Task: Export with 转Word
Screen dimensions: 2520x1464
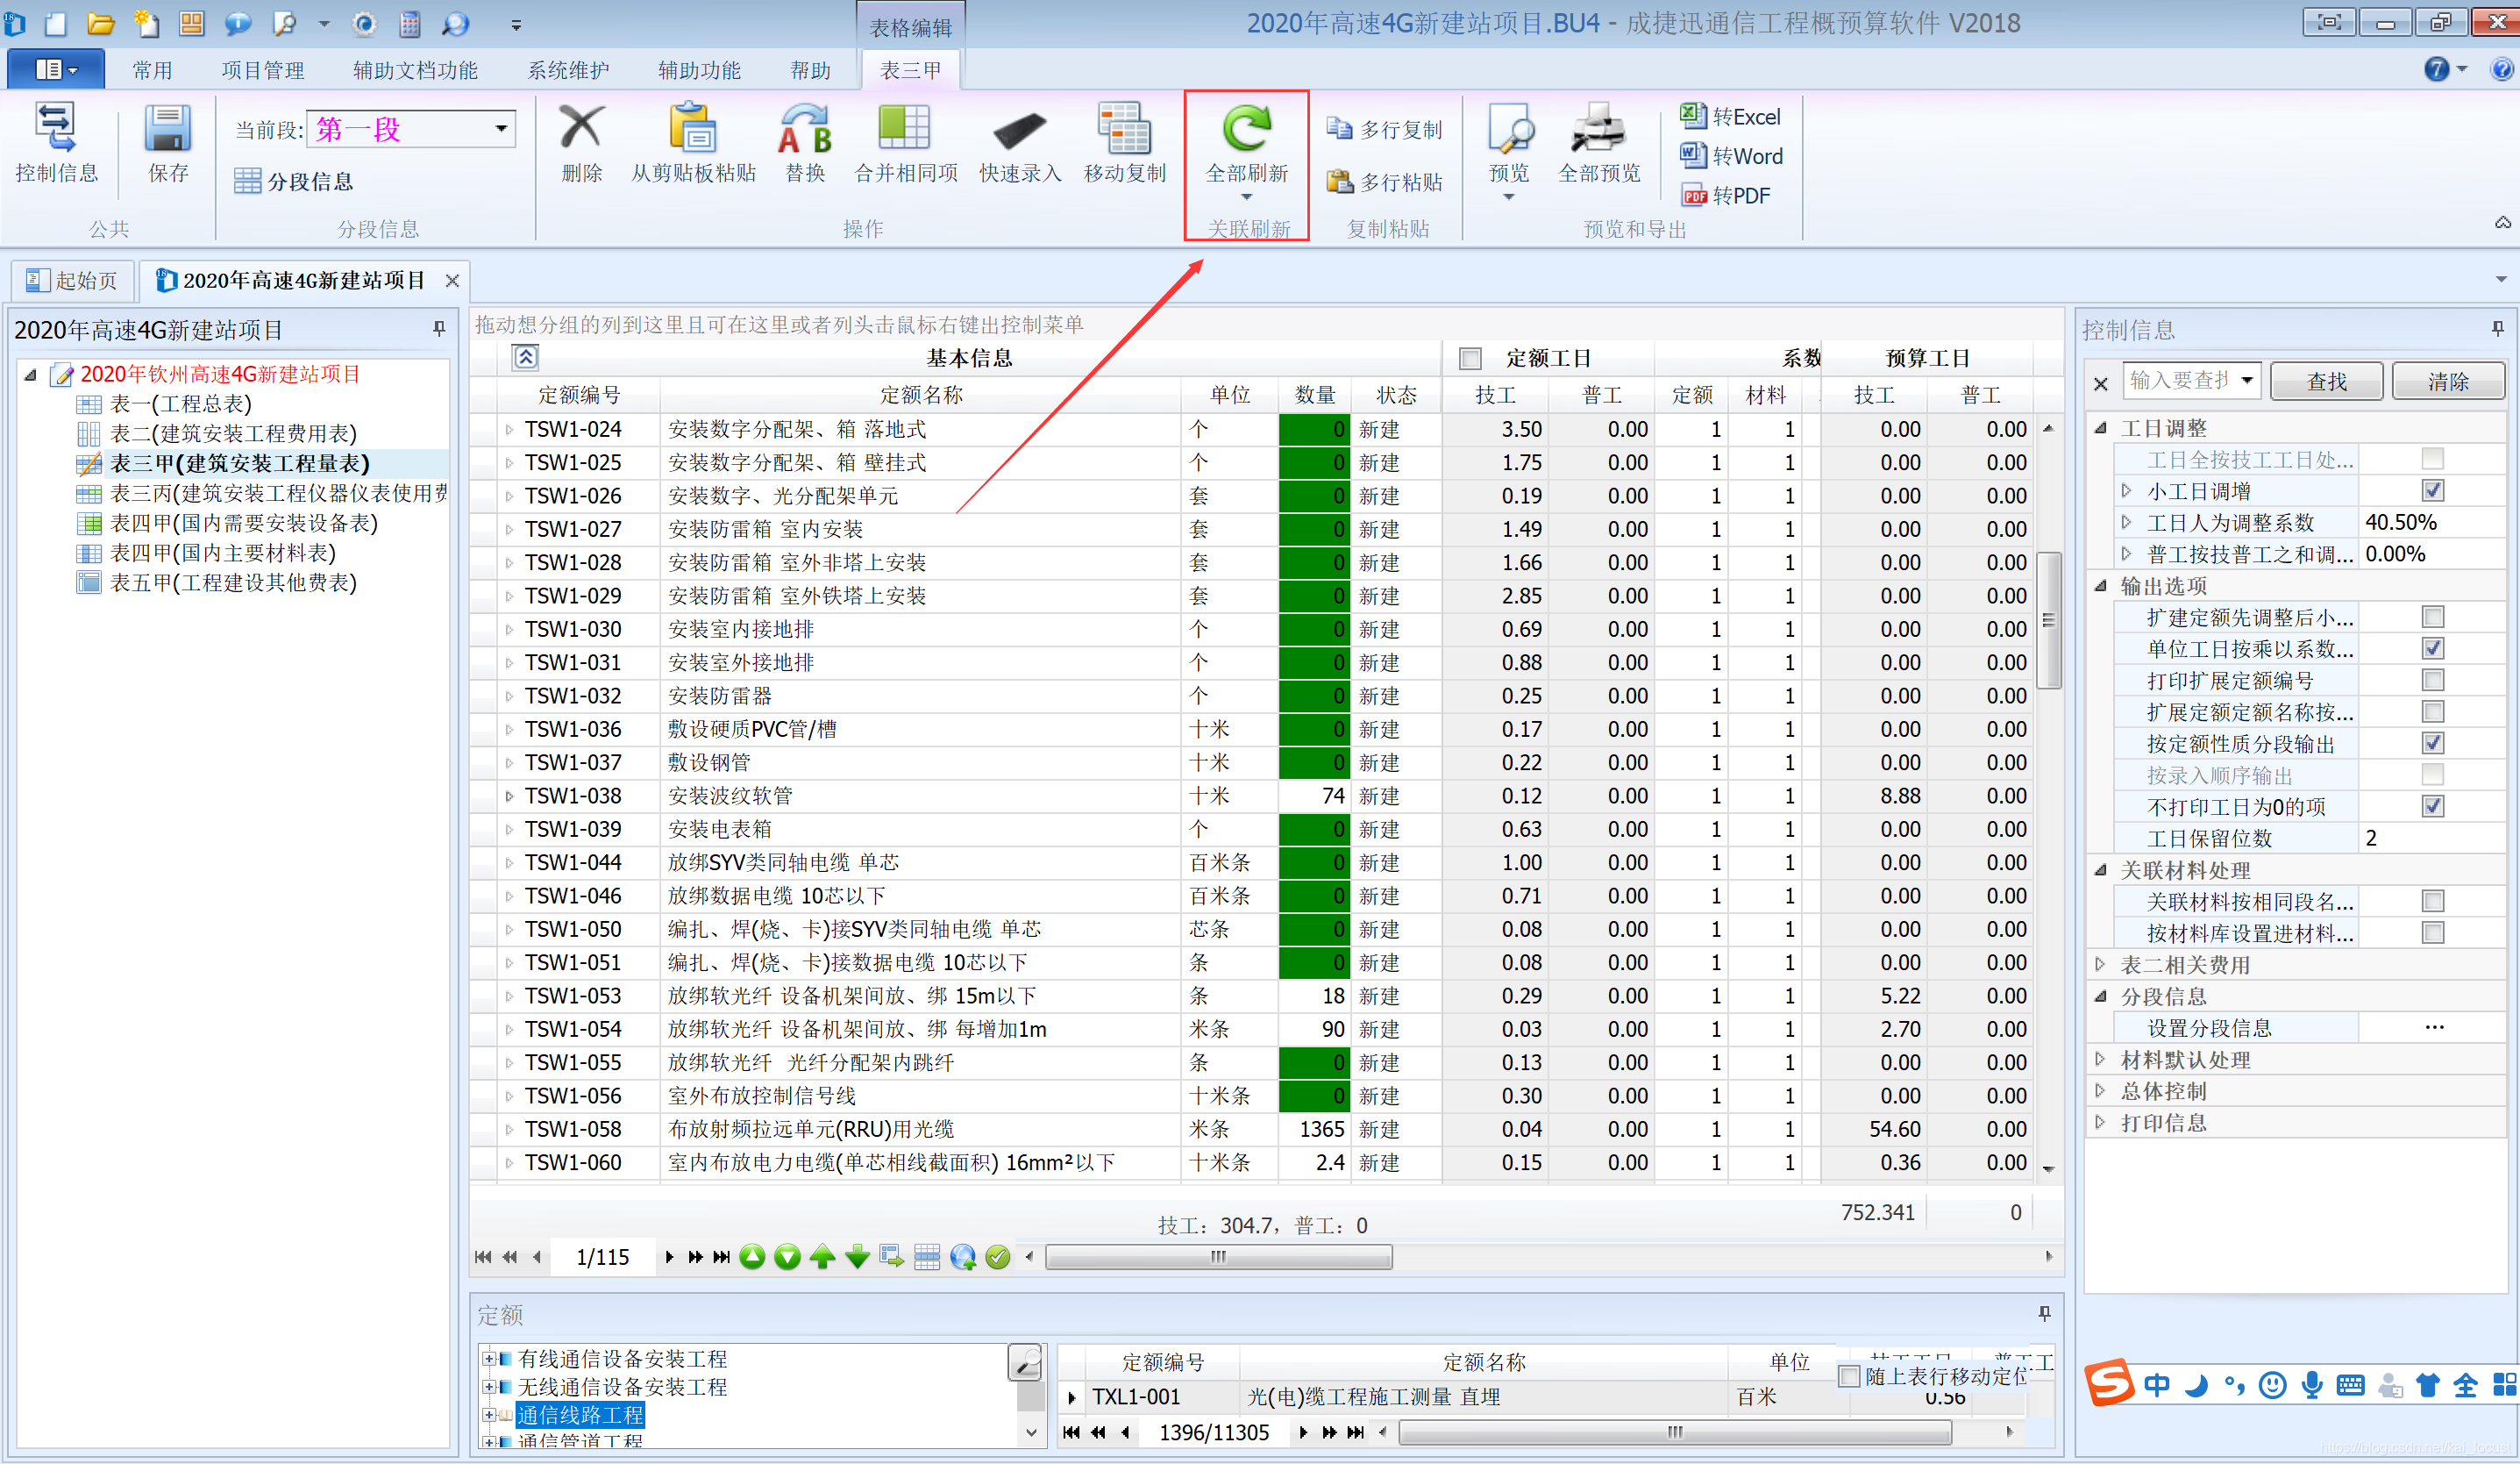Action: 1731,155
